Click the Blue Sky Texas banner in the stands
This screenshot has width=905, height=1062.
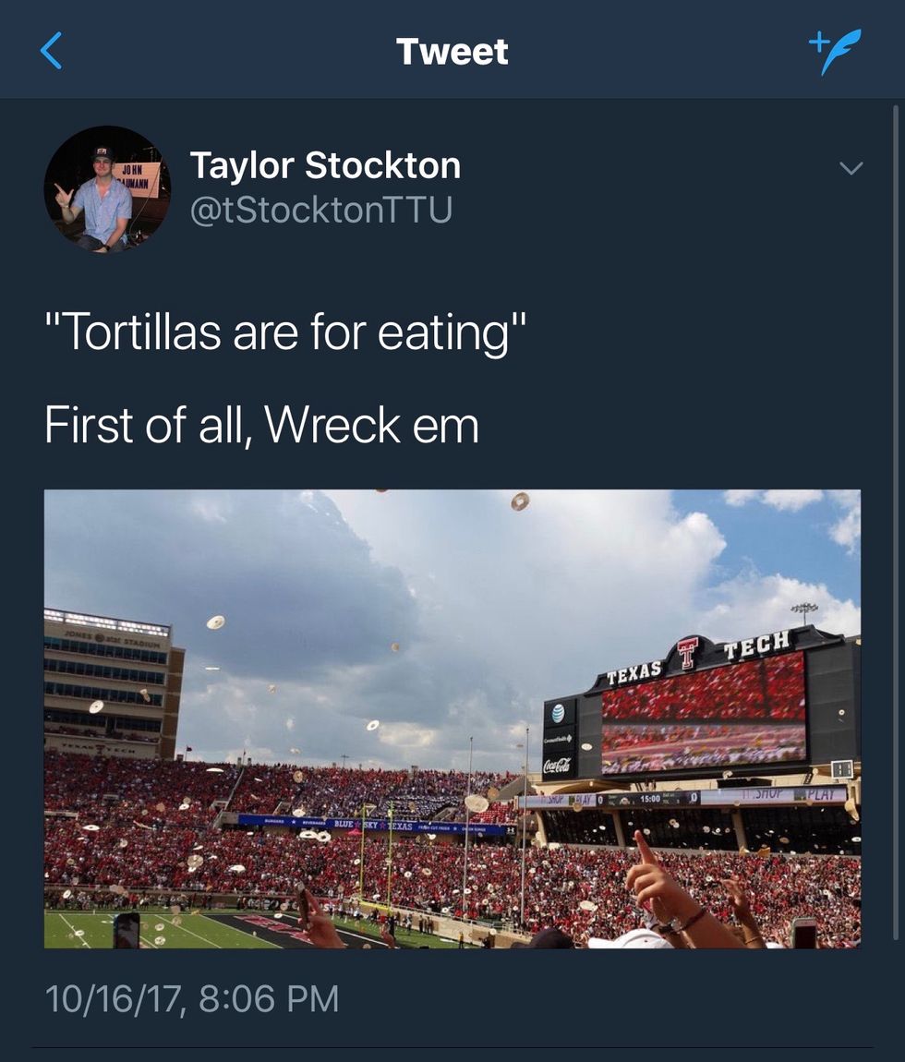click(x=374, y=824)
